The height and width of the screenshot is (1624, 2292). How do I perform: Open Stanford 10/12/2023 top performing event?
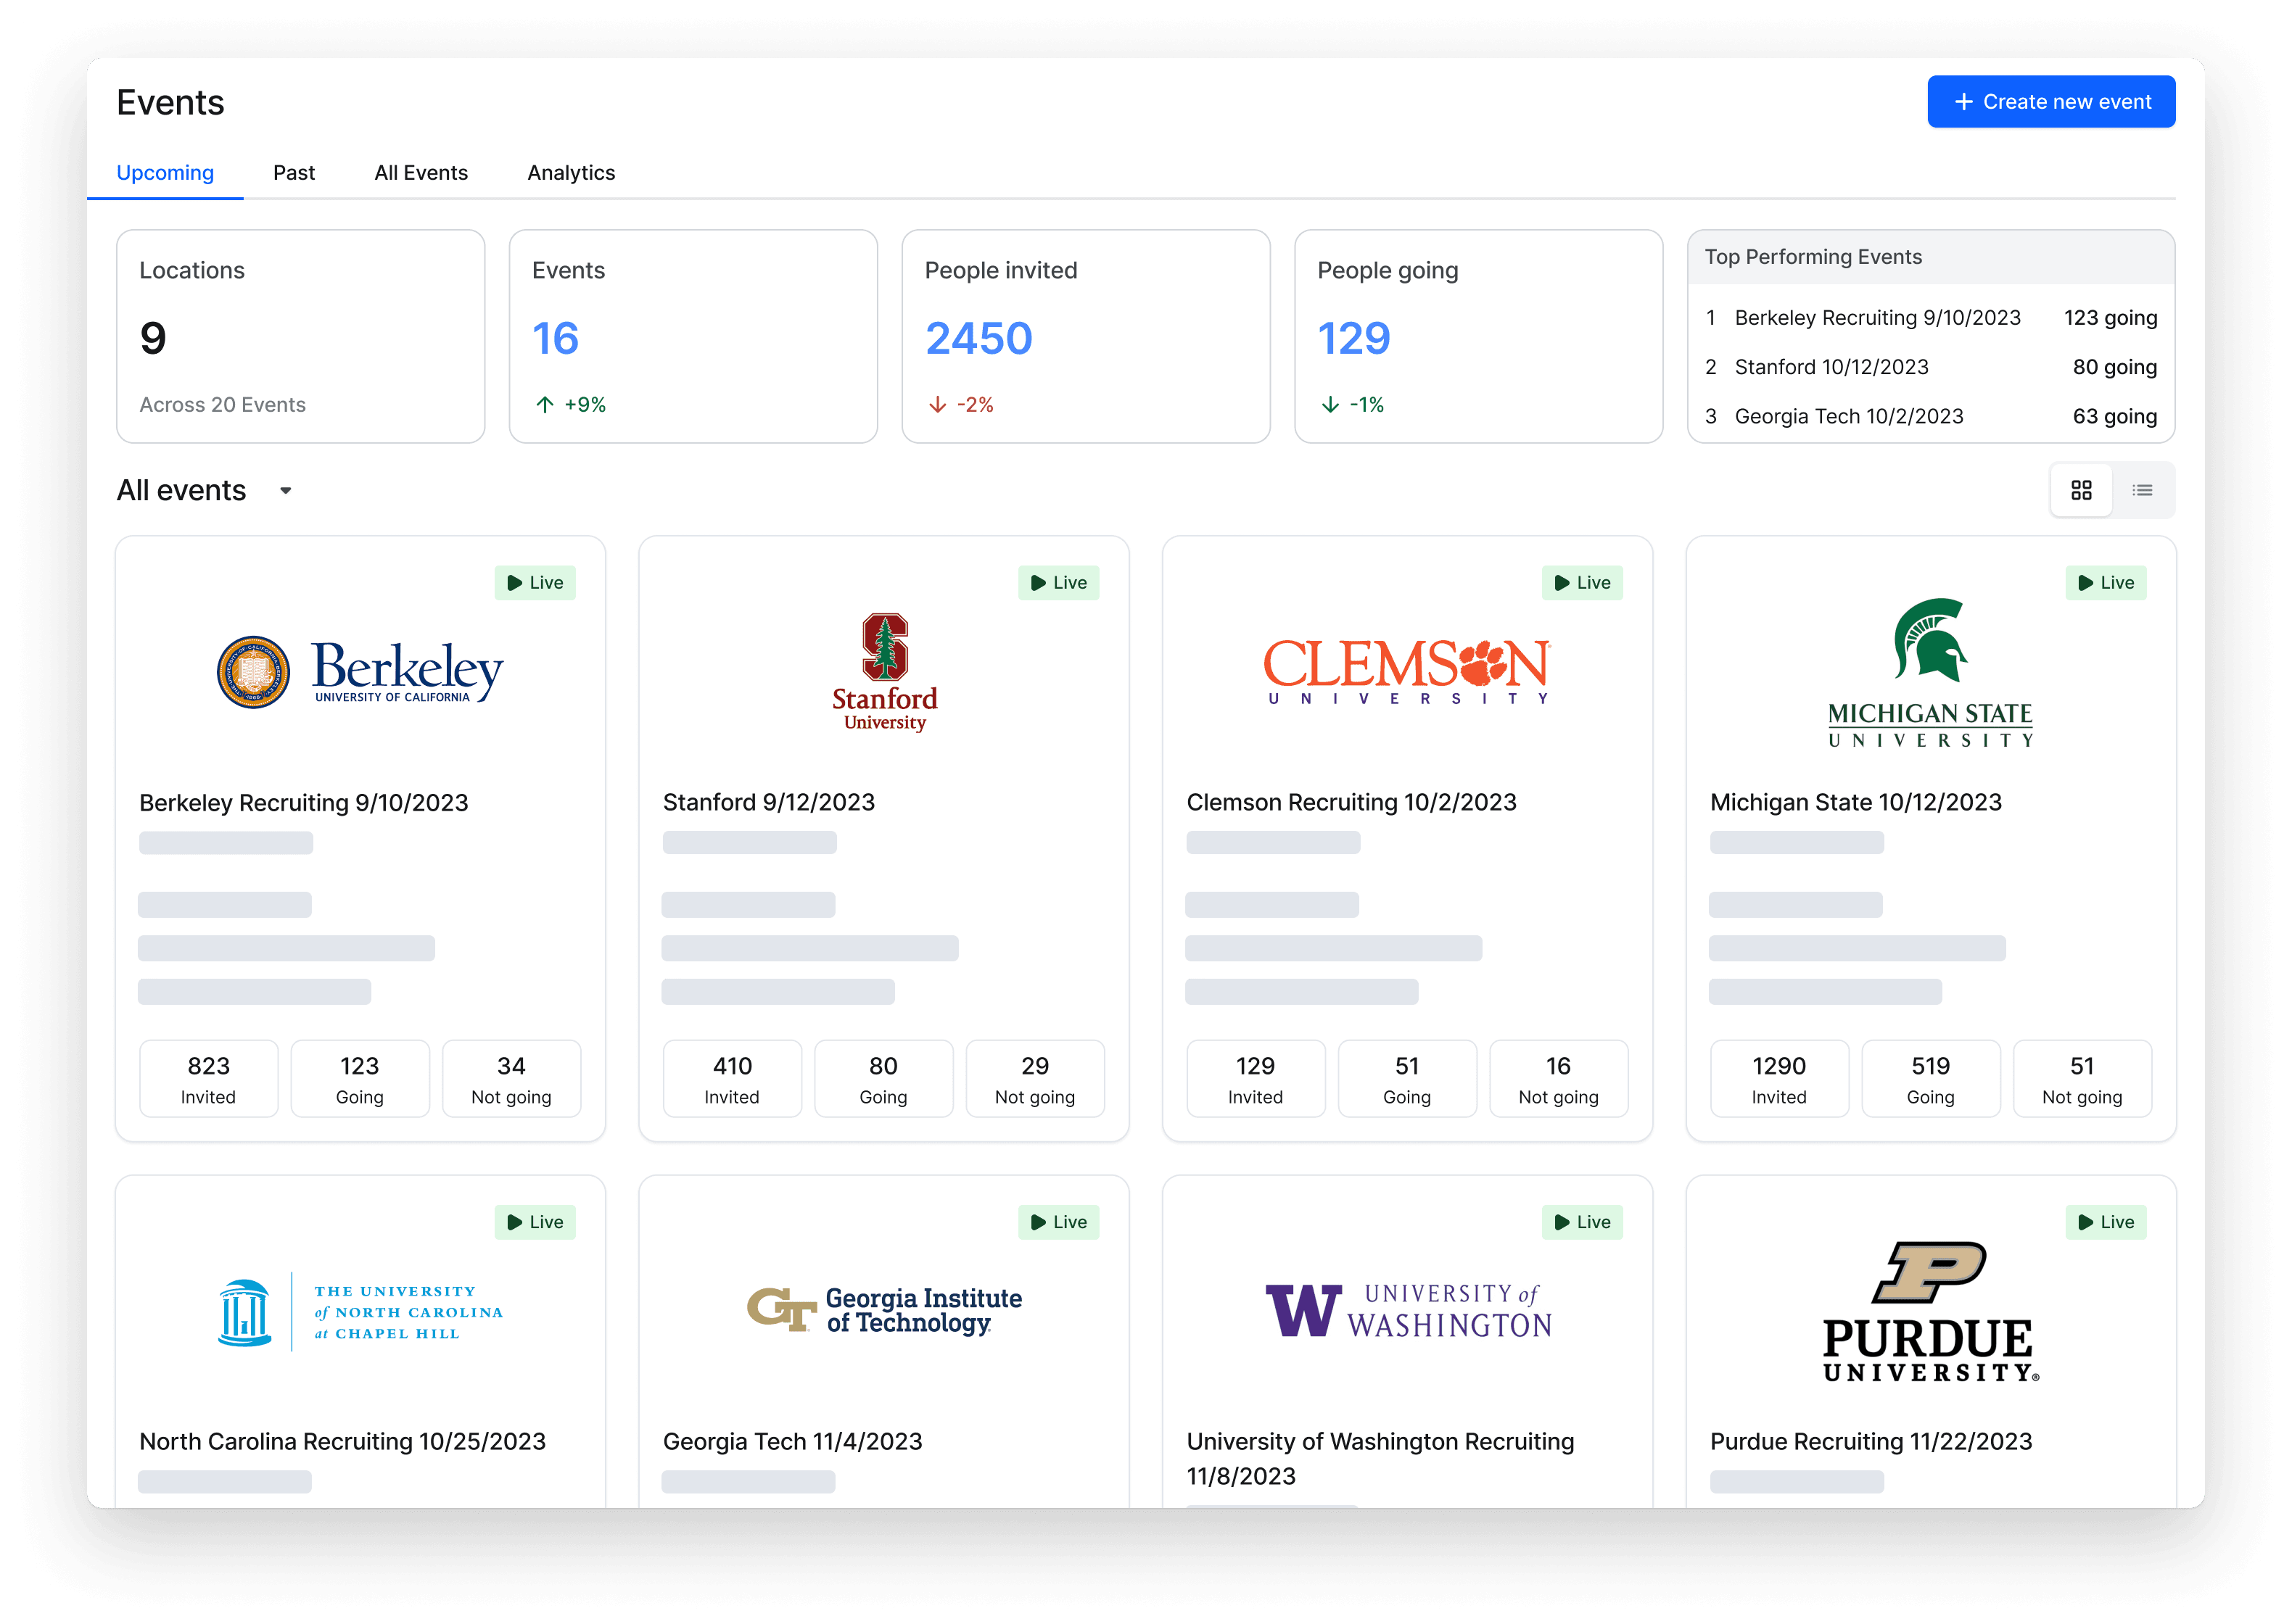[x=1831, y=367]
